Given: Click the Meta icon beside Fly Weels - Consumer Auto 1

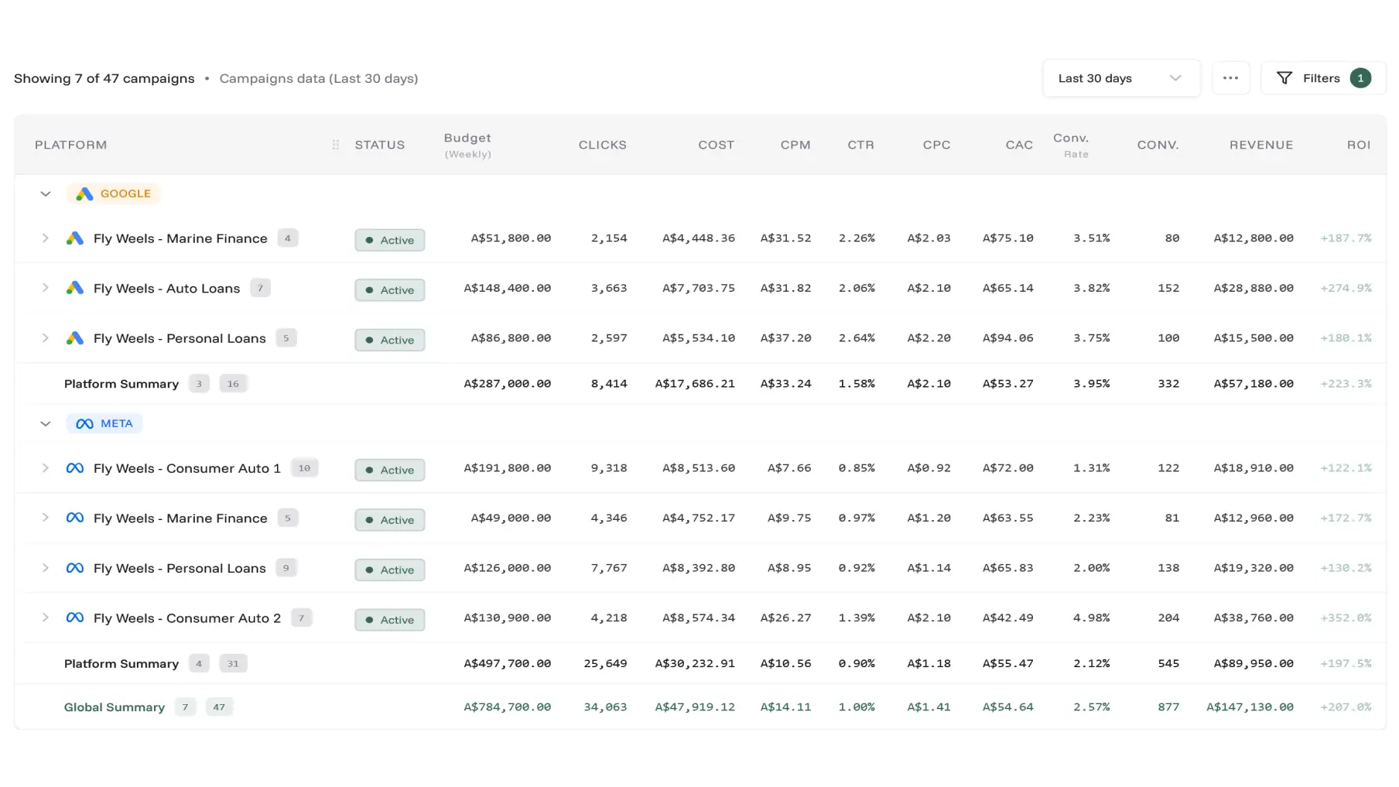Looking at the screenshot, I should coord(75,468).
